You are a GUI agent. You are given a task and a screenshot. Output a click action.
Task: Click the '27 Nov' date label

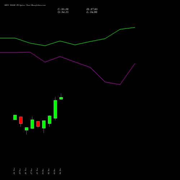point(31,171)
